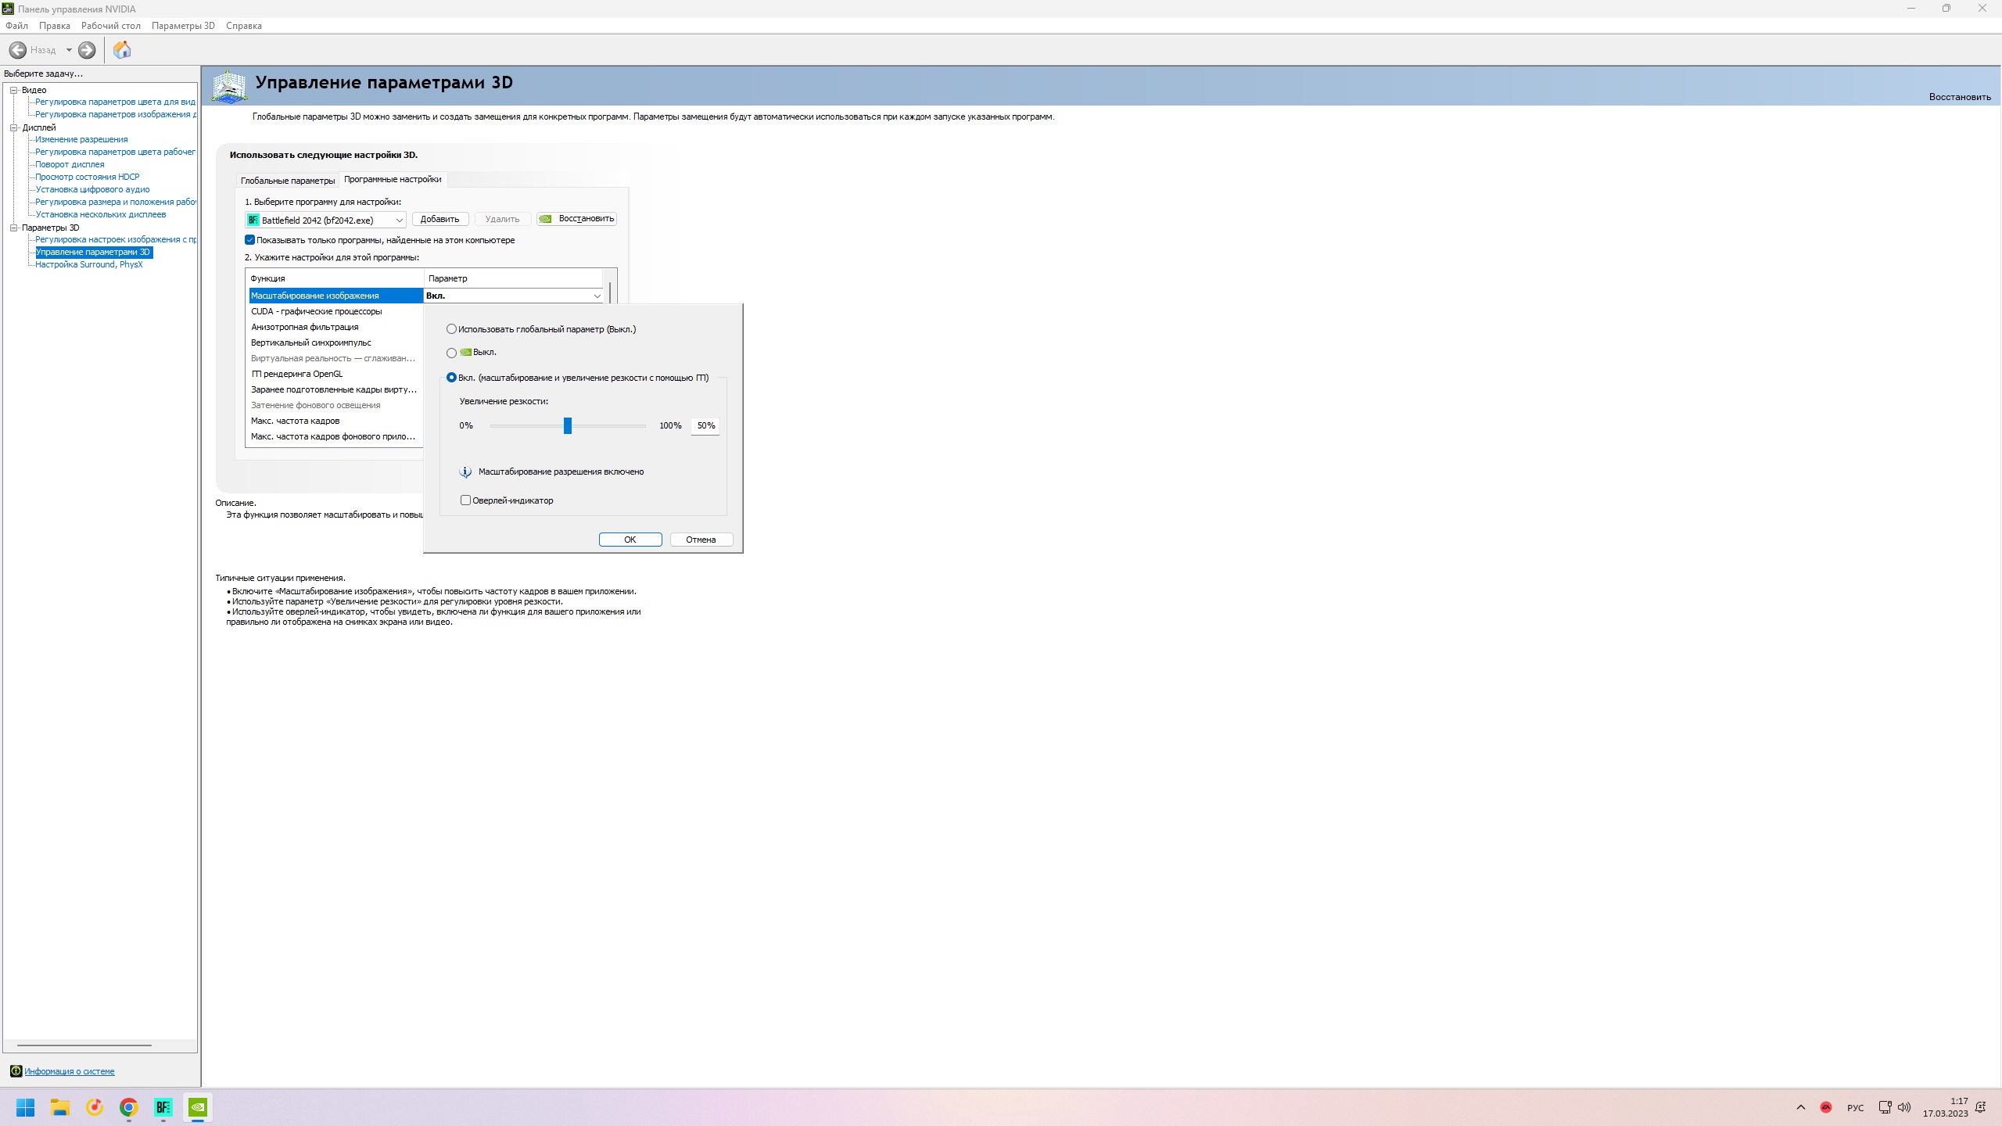Viewport: 2002px width, 1126px height.
Task: Open Google Chrome from the taskbar
Action: (x=128, y=1107)
